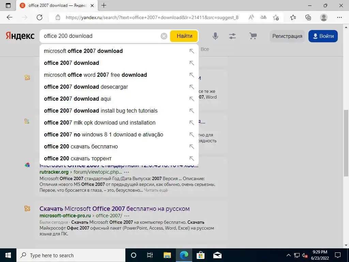Open Edge settings three-dot menu
349x262 pixels.
[x=339, y=17]
